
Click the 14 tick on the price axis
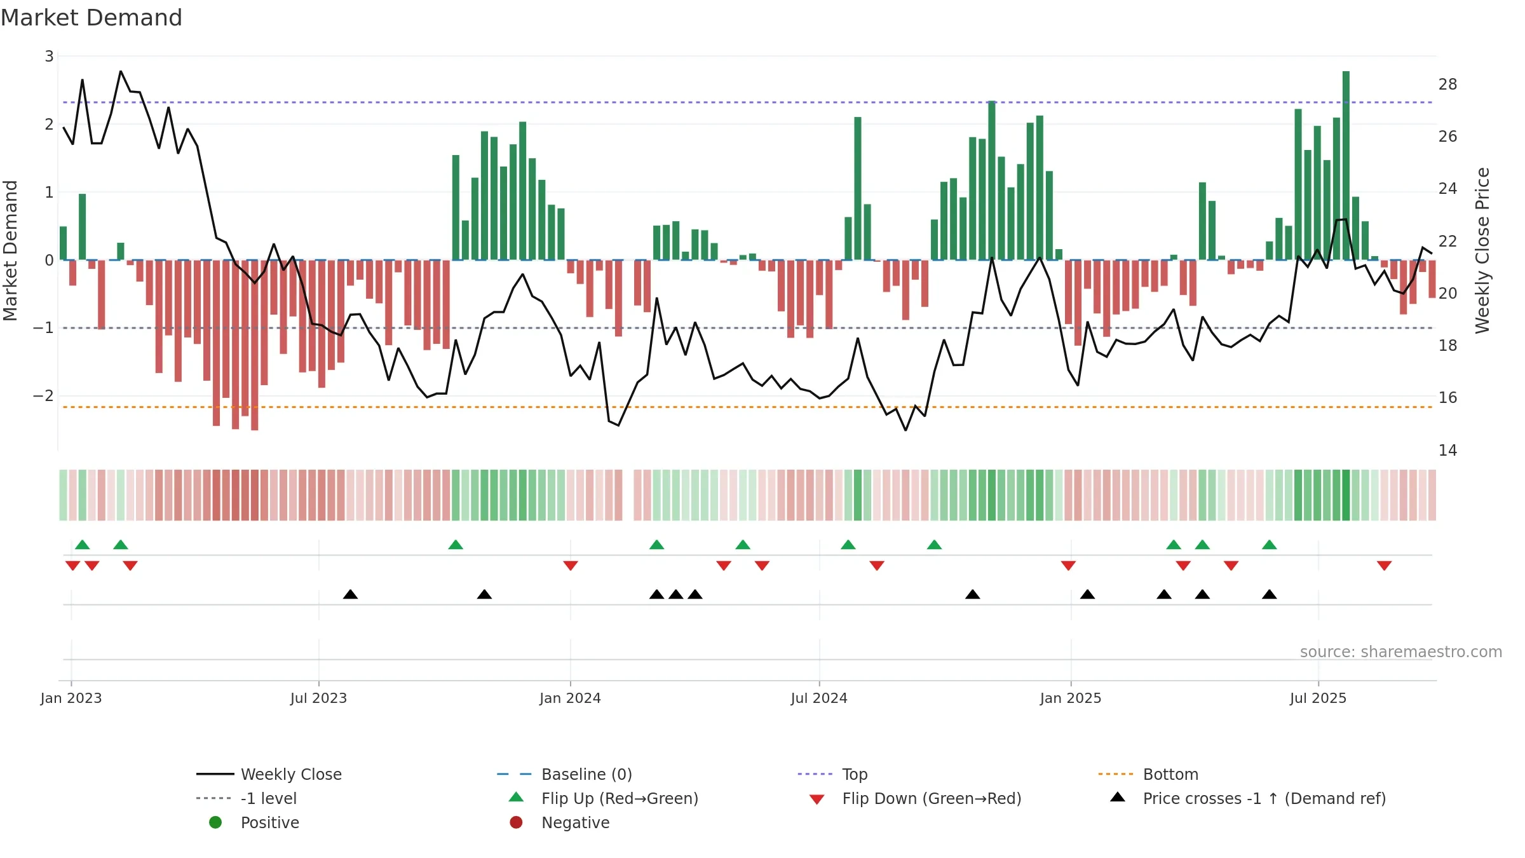coord(1447,451)
